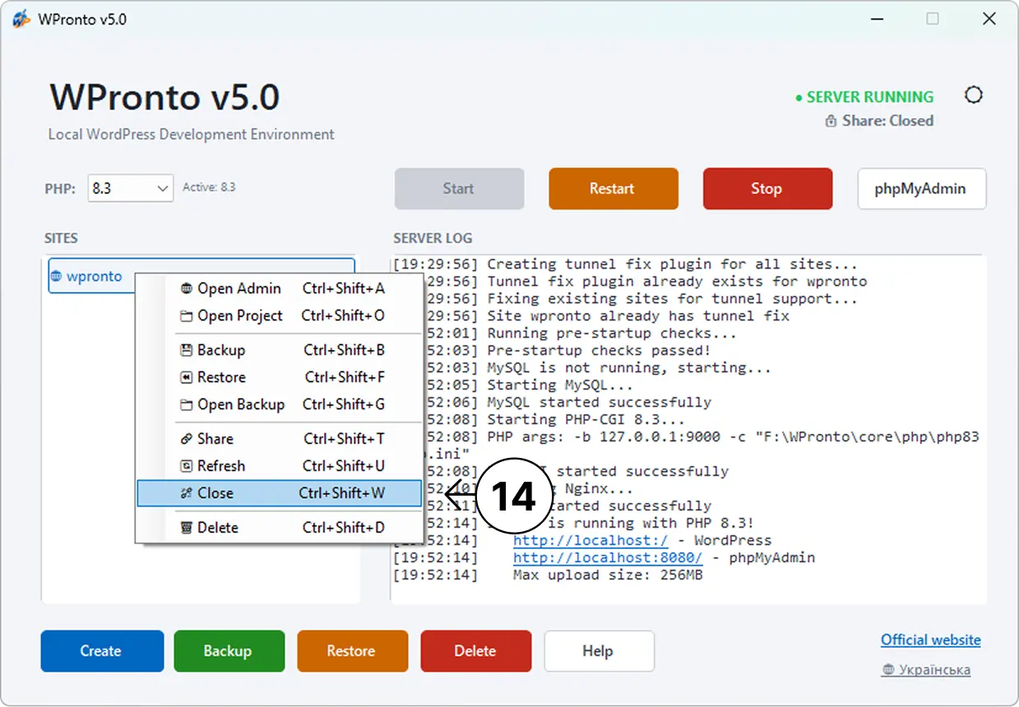This screenshot has height=707, width=1019.
Task: Click the blue Create site button
Action: pyautogui.click(x=102, y=651)
